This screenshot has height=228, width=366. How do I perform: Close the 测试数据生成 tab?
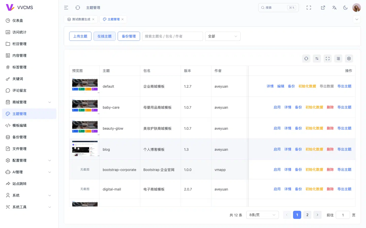tap(93, 19)
